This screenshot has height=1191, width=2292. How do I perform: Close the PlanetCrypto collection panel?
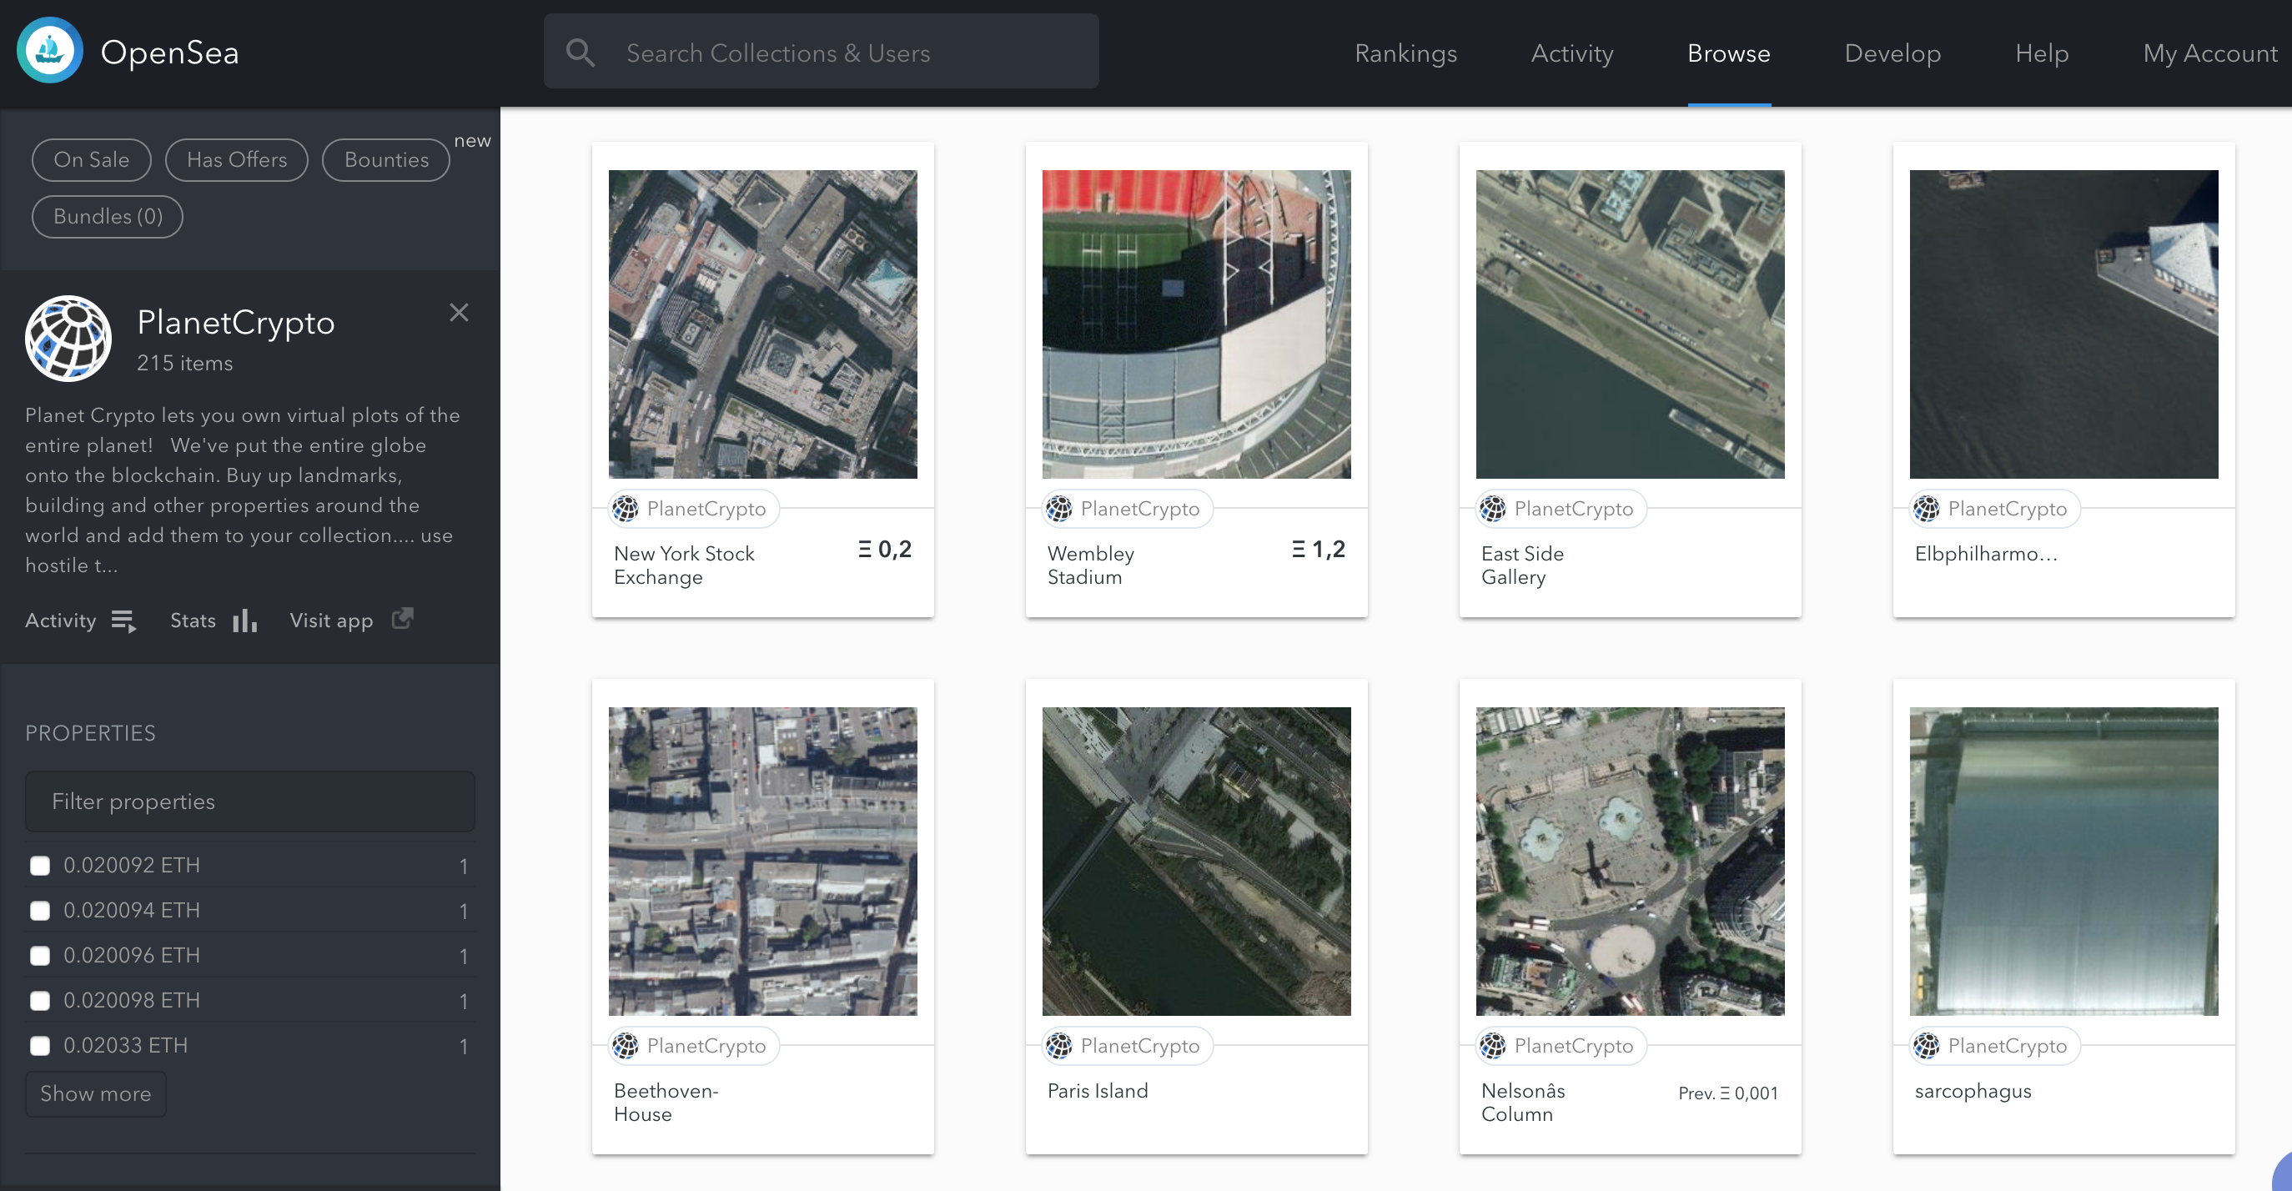458,312
